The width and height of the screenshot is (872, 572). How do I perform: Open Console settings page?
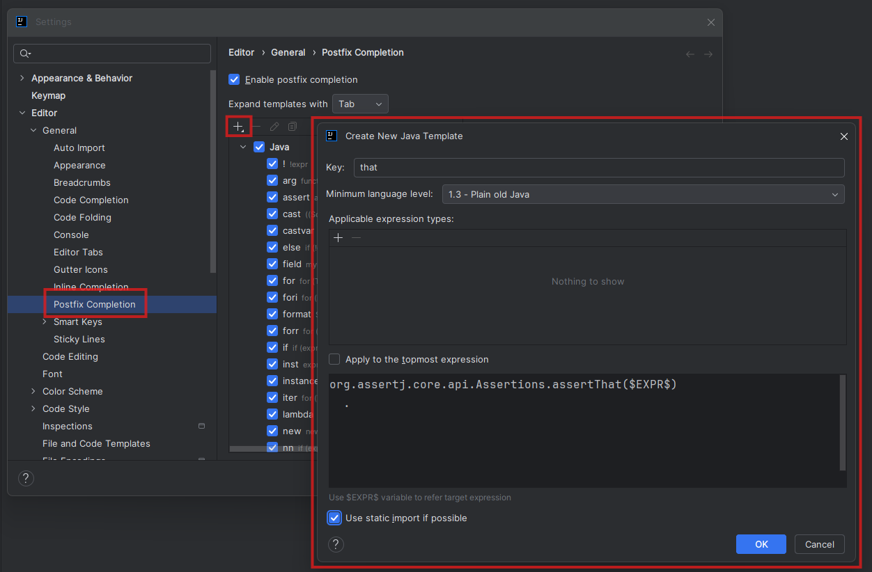coord(71,235)
